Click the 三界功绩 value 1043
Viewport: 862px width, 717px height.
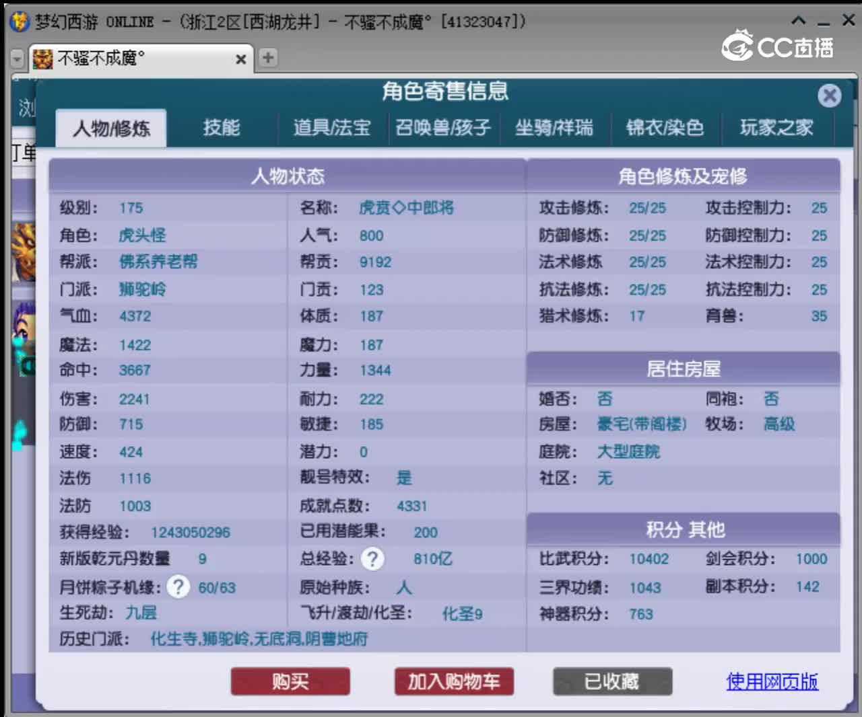645,587
